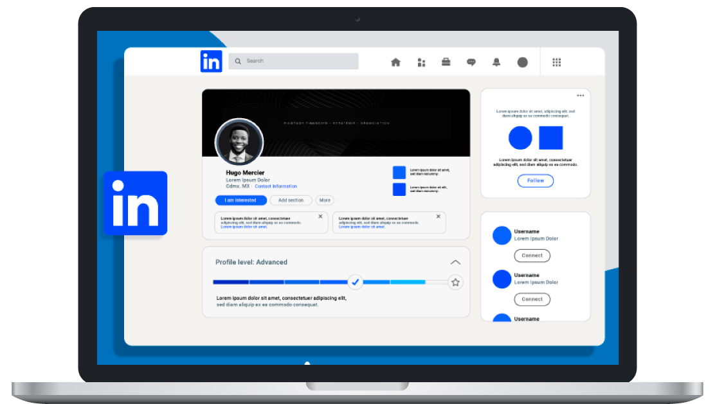
Task: Click the LinkedIn logo in the navigation bar
Action: tap(211, 61)
